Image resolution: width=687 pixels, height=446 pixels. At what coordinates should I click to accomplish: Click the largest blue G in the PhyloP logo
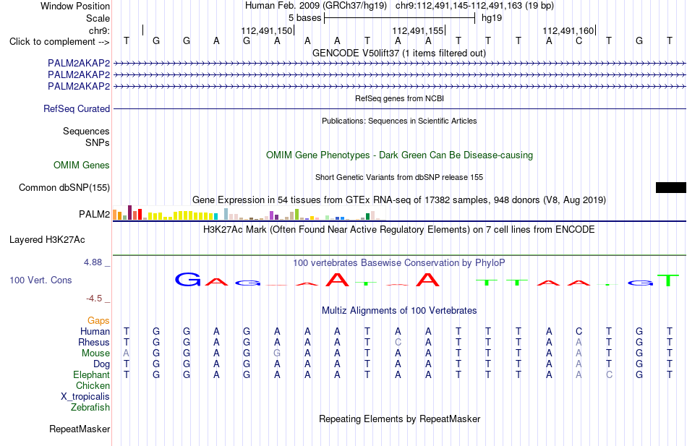point(188,279)
